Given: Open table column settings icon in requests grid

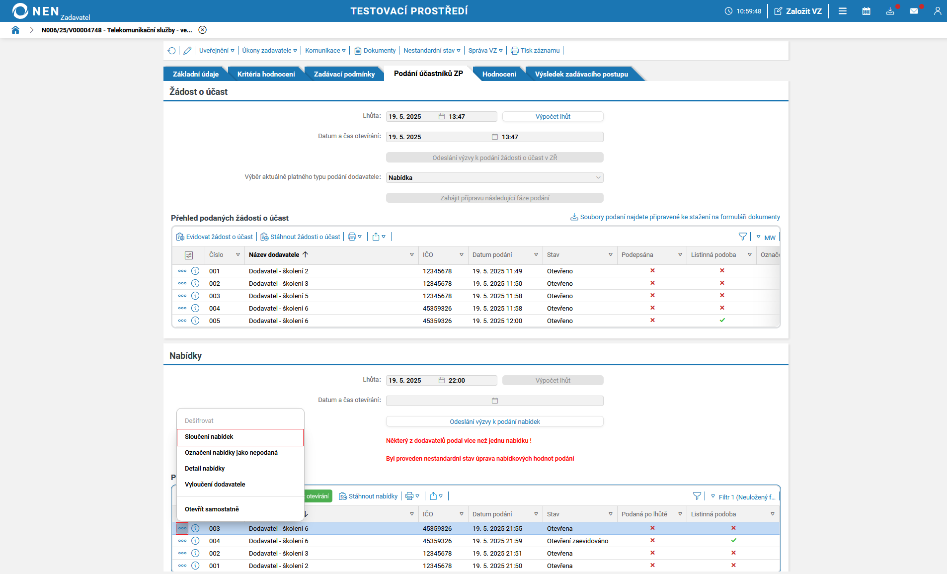Looking at the screenshot, I should 189,255.
